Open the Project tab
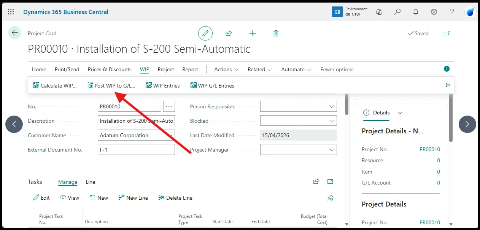The image size is (480, 230). click(x=166, y=69)
